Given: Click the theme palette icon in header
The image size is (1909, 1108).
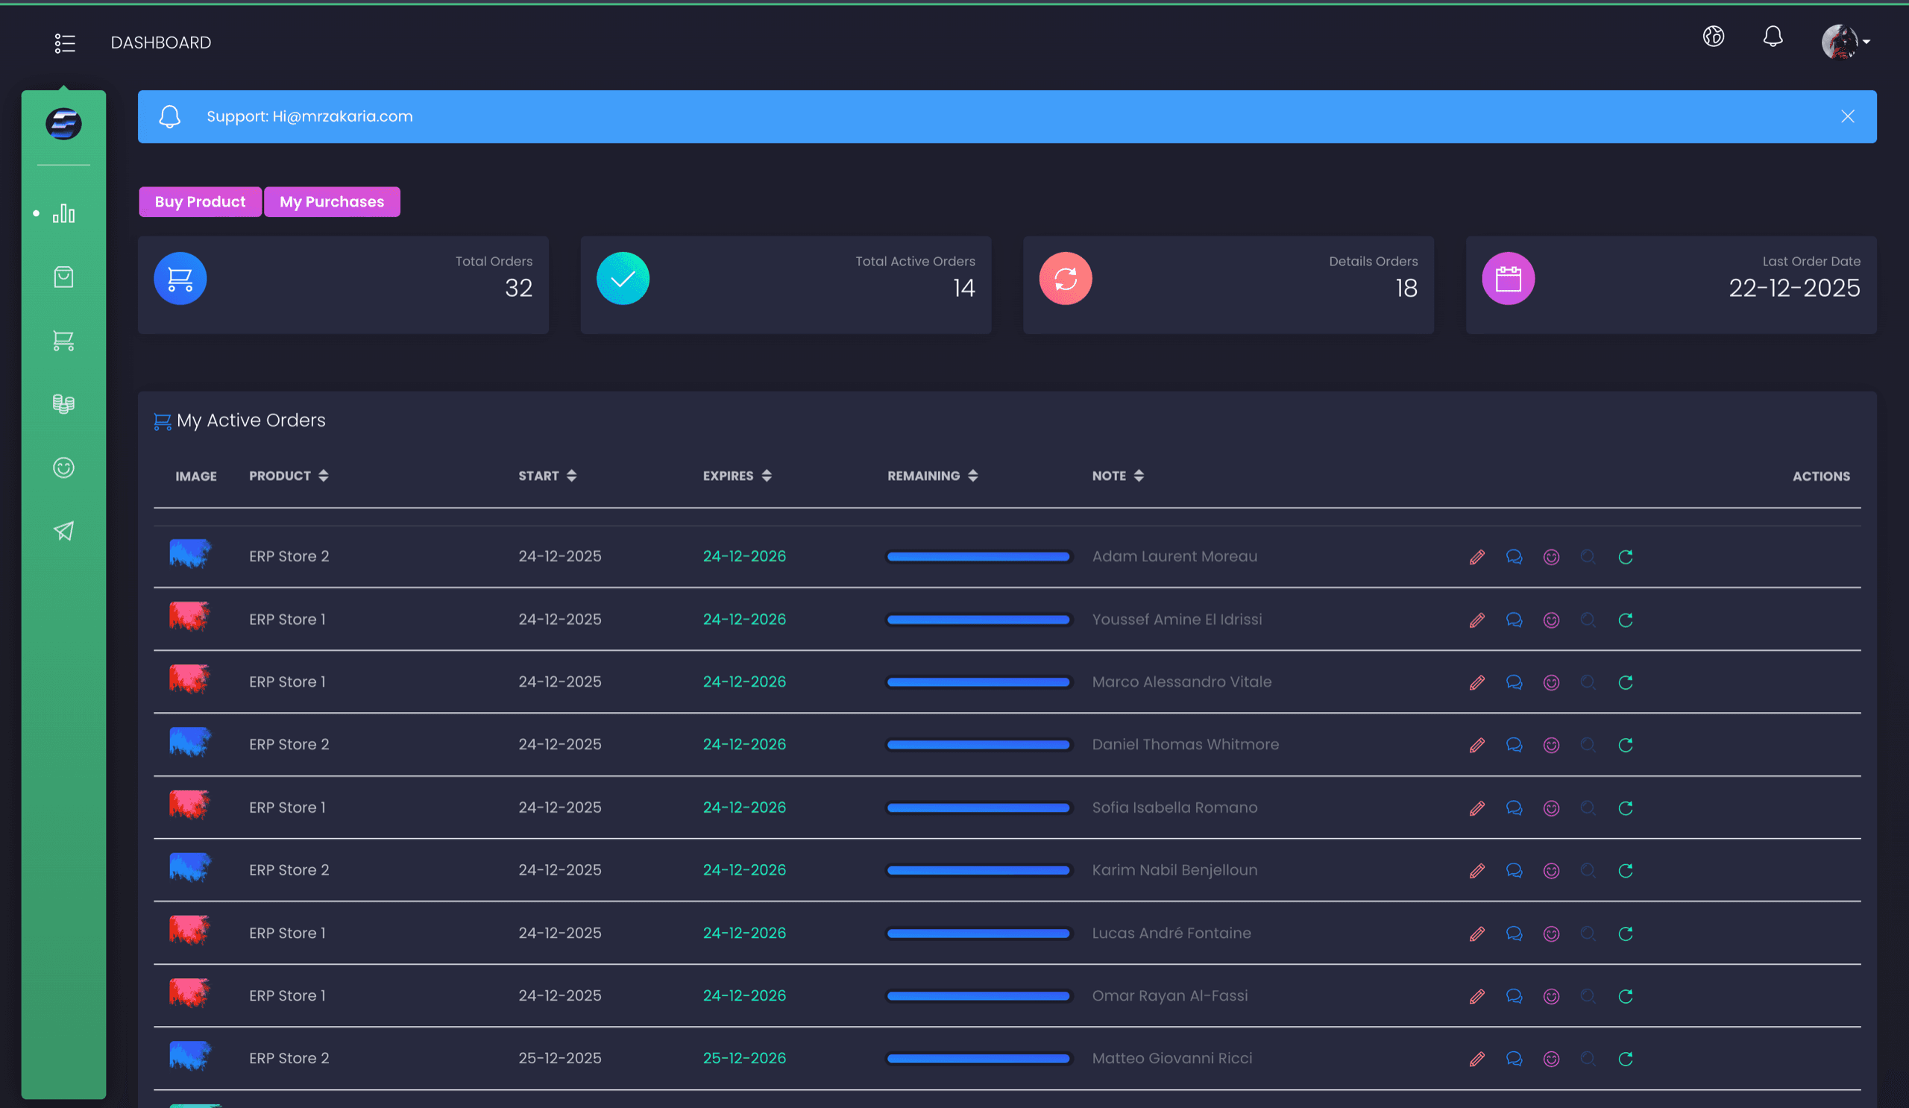Looking at the screenshot, I should coord(1714,37).
